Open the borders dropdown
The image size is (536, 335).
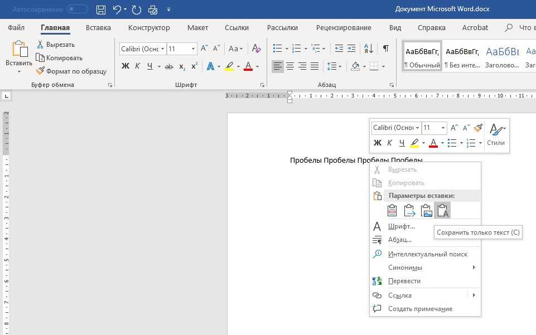tap(384, 66)
